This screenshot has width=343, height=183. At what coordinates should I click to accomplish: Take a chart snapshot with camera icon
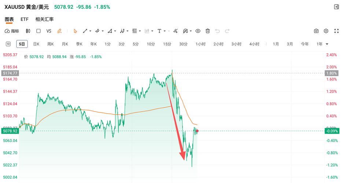316,31
